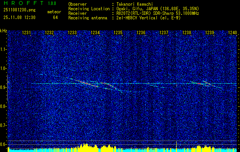Click the 1.1 kHz axis label
The image size is (240, 152).
coord(3,49)
